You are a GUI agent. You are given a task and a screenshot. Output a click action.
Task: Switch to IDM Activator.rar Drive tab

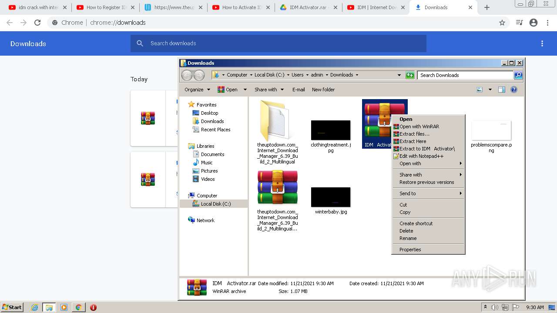point(309,7)
